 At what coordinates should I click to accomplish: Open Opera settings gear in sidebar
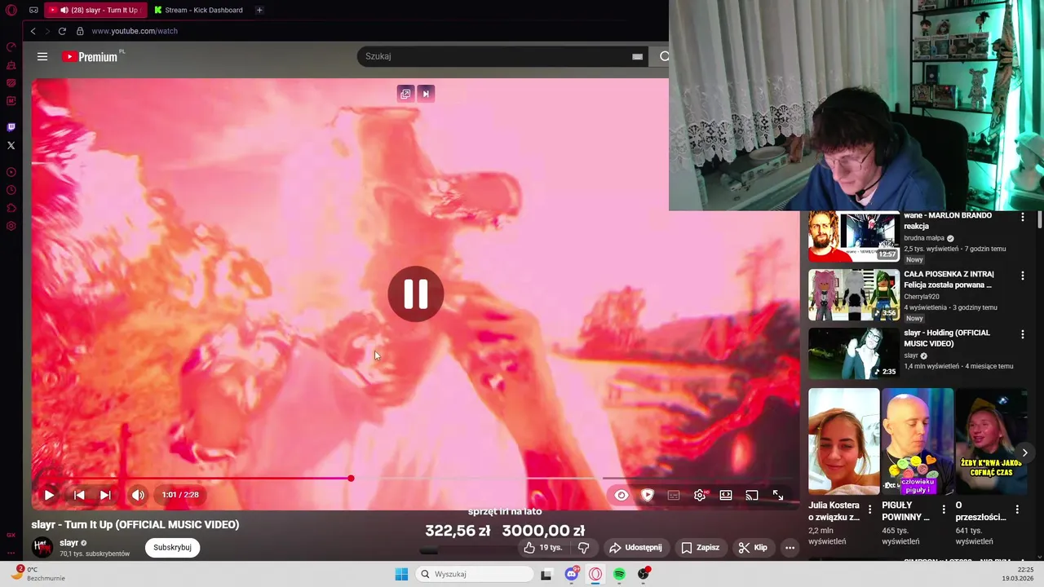click(11, 226)
